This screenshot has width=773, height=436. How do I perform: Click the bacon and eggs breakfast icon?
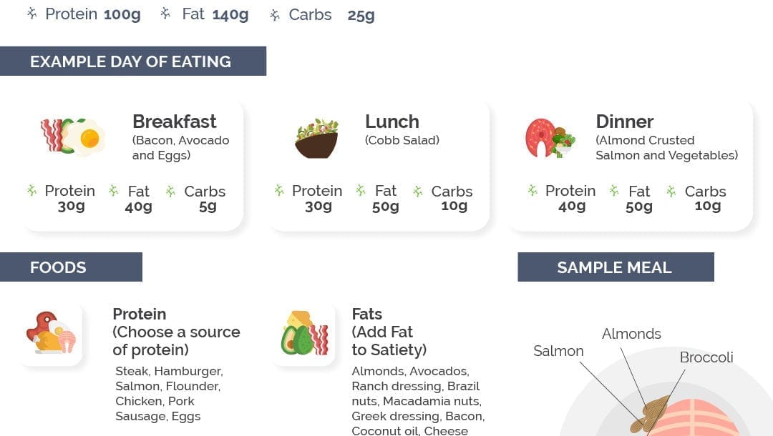72,137
